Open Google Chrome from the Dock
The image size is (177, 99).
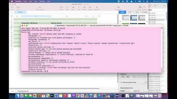tap(78, 96)
